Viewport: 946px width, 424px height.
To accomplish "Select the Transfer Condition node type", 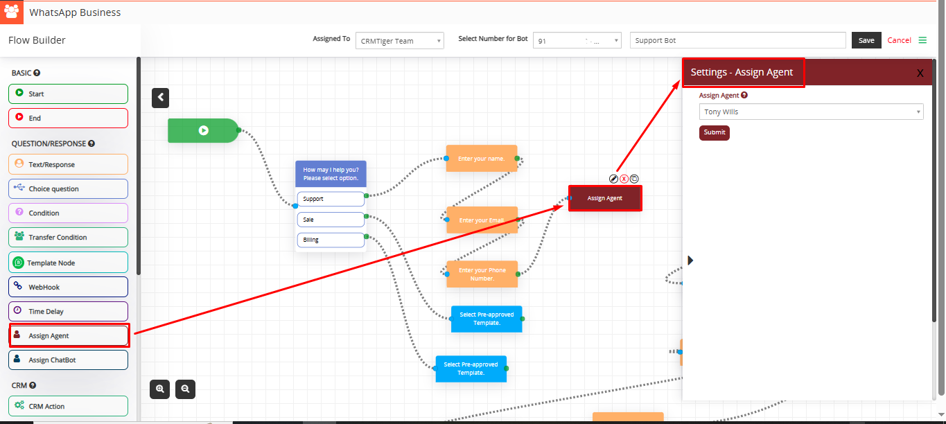I will pos(69,237).
